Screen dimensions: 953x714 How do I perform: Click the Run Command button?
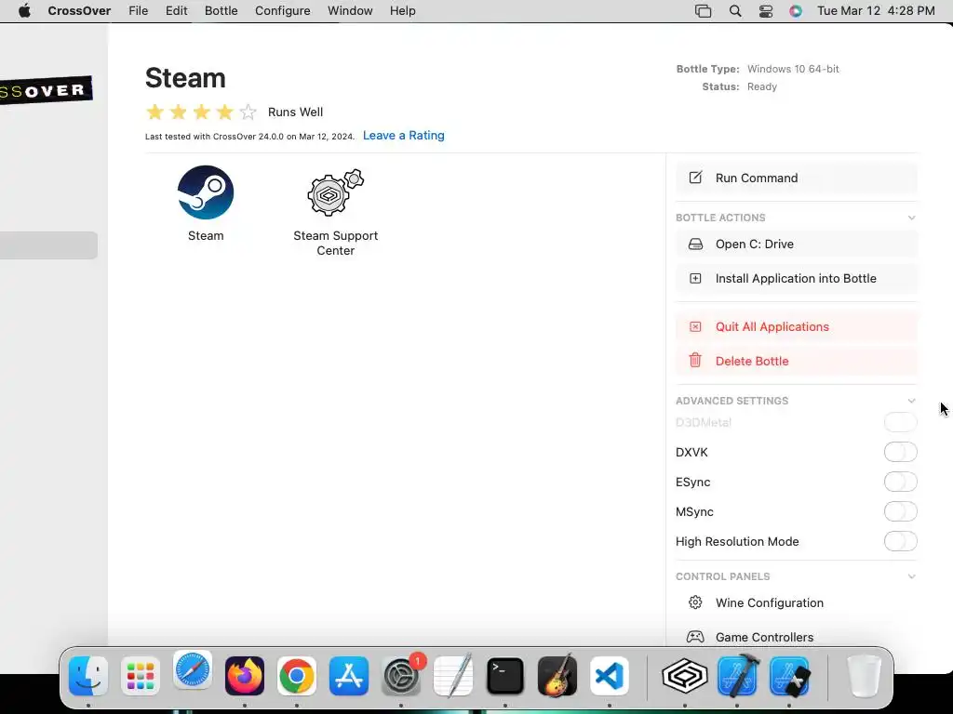797,178
